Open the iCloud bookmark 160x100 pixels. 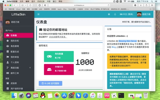click(x=18, y=9)
